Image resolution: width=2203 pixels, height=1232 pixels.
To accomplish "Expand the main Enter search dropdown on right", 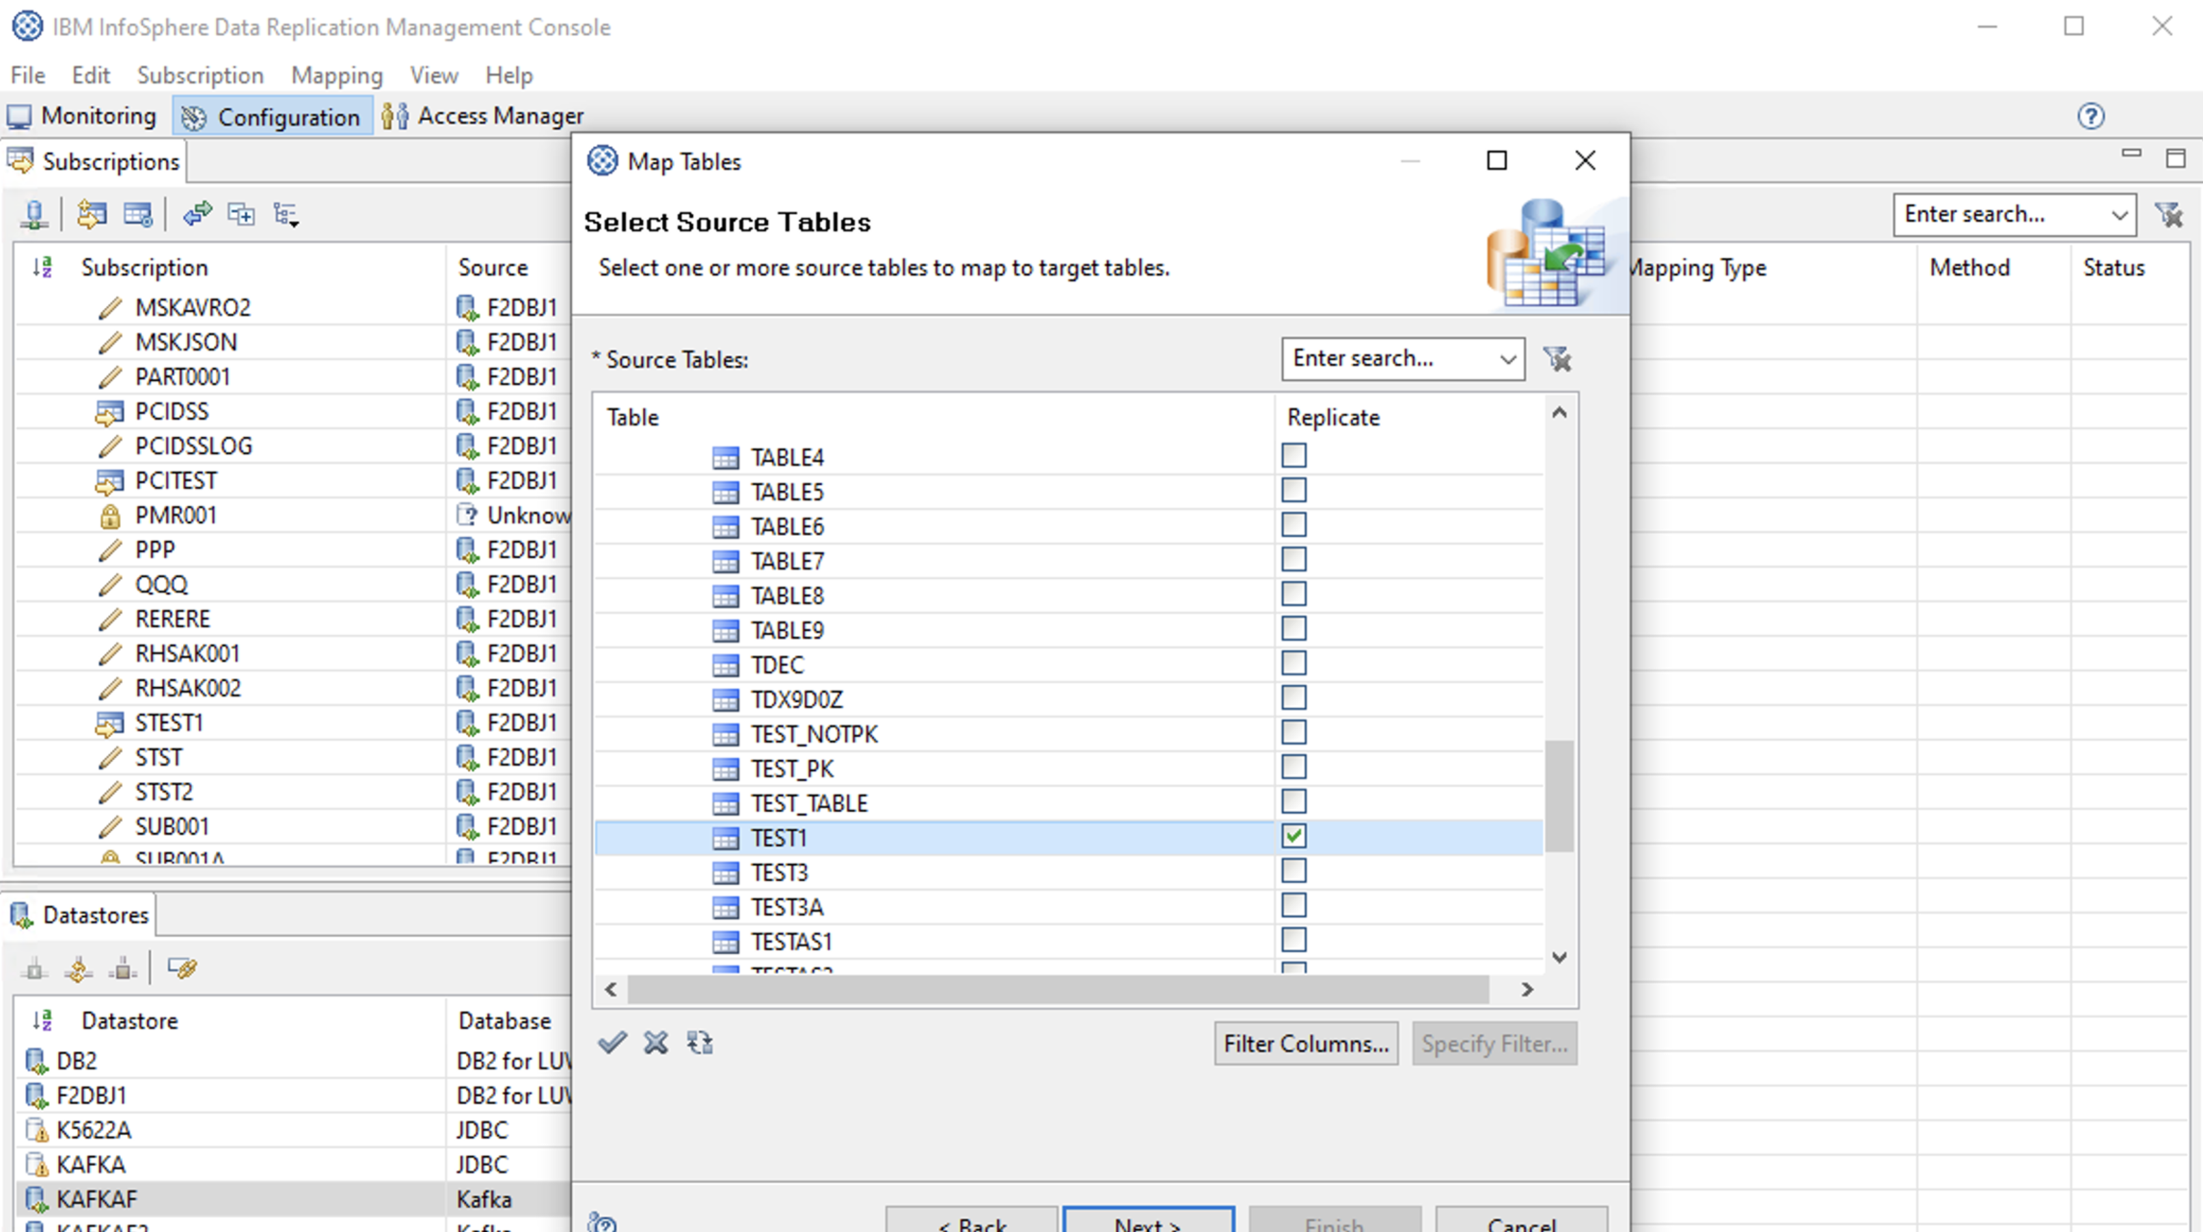I will 2119,214.
